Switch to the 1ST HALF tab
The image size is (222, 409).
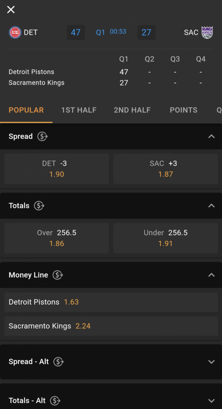(79, 110)
